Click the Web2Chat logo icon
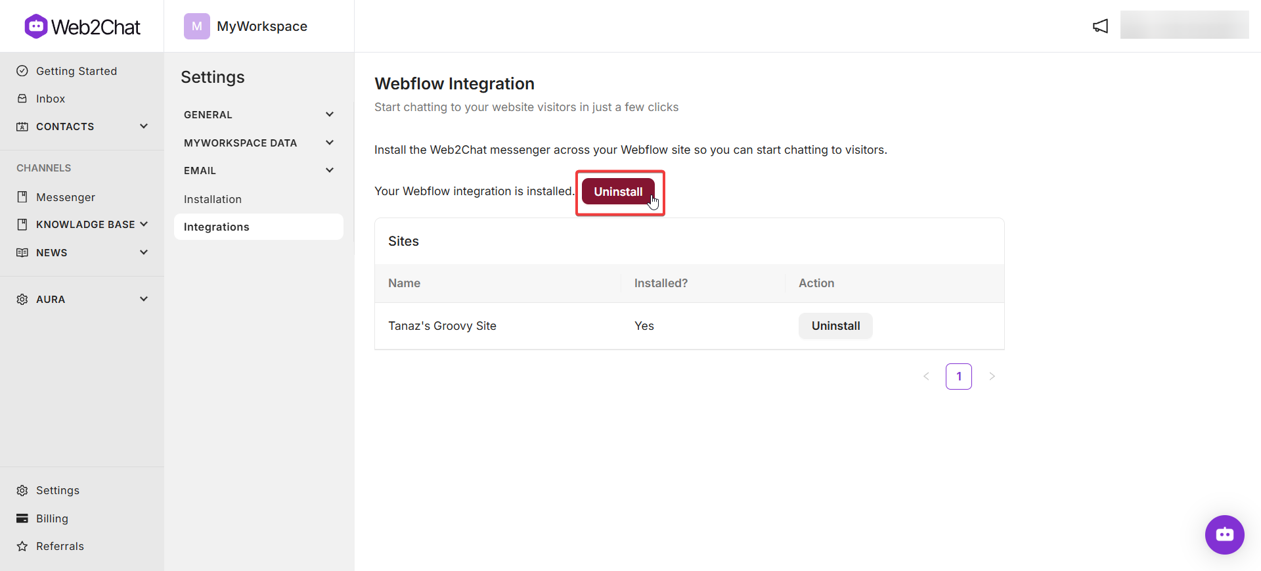1261x571 pixels. pos(36,26)
